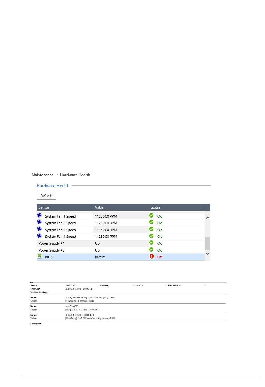Screen dimensions: 265x387
Task: Click the 'Invalid' value in BIOS row
Action: point(100,257)
